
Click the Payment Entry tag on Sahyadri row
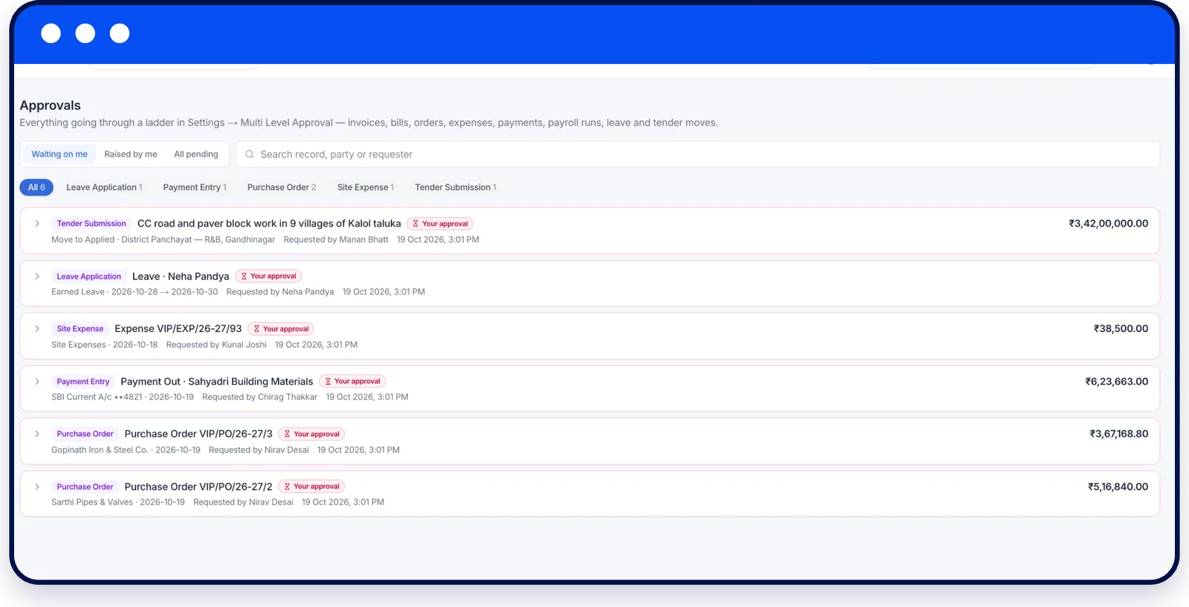tap(83, 381)
